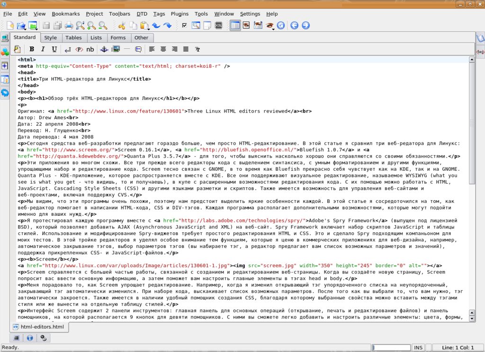Click the split eye-and-source view icon
The image size is (485, 352).
pyautogui.click(x=258, y=26)
